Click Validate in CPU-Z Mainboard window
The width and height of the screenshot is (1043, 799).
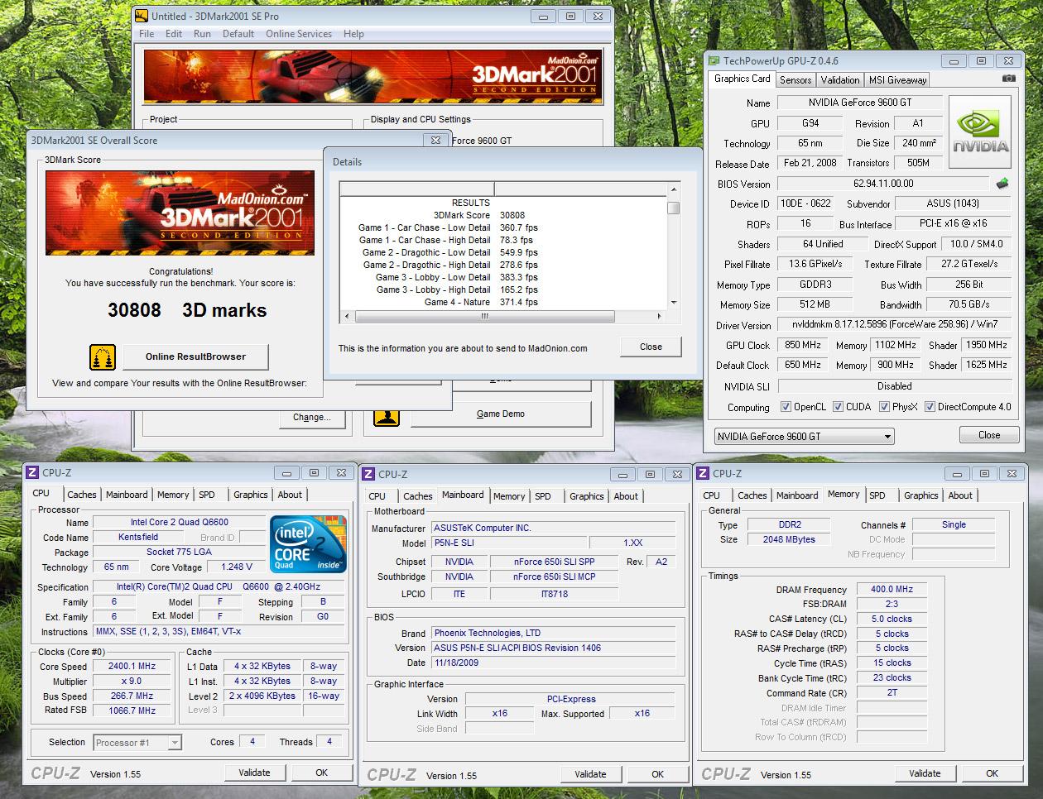tap(590, 774)
